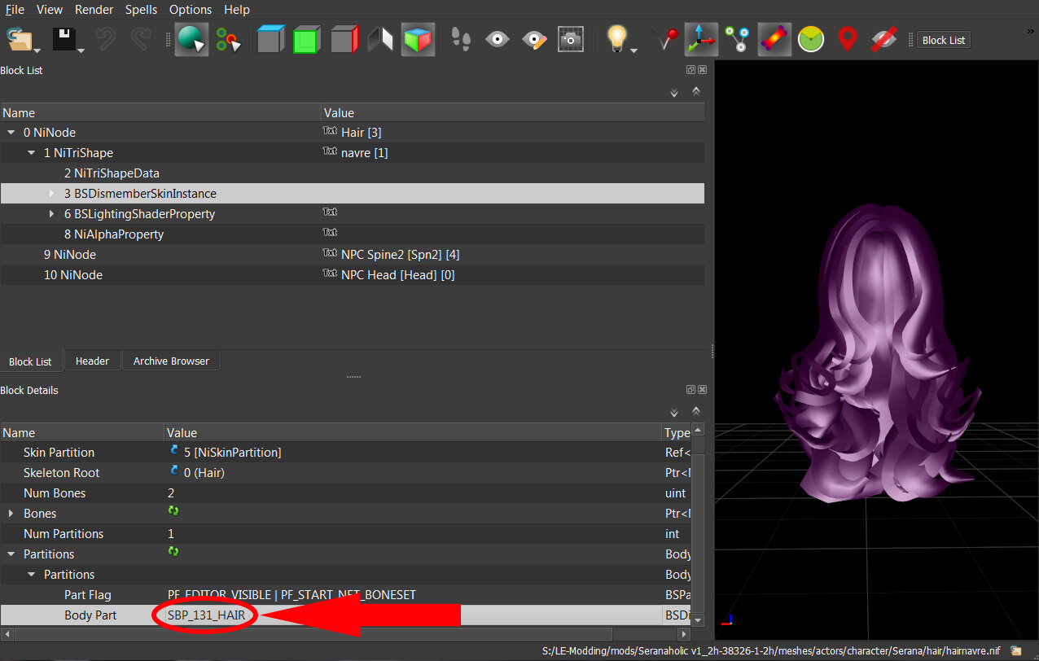Screen dimensions: 1039x661
Task: Switch to side view red cube
Action: coord(344,39)
